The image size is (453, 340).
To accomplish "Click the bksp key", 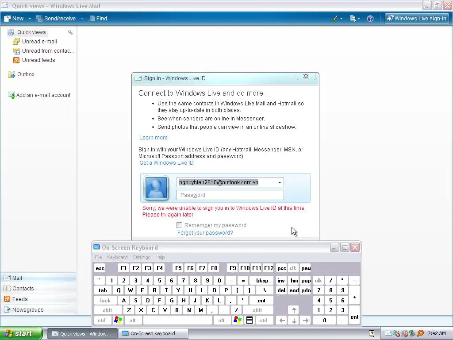I will [x=262, y=280].
